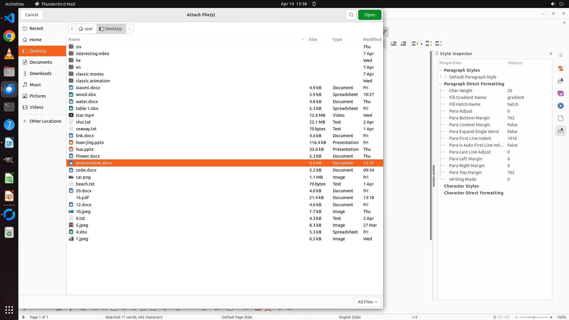Image resolution: width=569 pixels, height=320 pixels.
Task: Click the green Open button
Action: tap(370, 15)
